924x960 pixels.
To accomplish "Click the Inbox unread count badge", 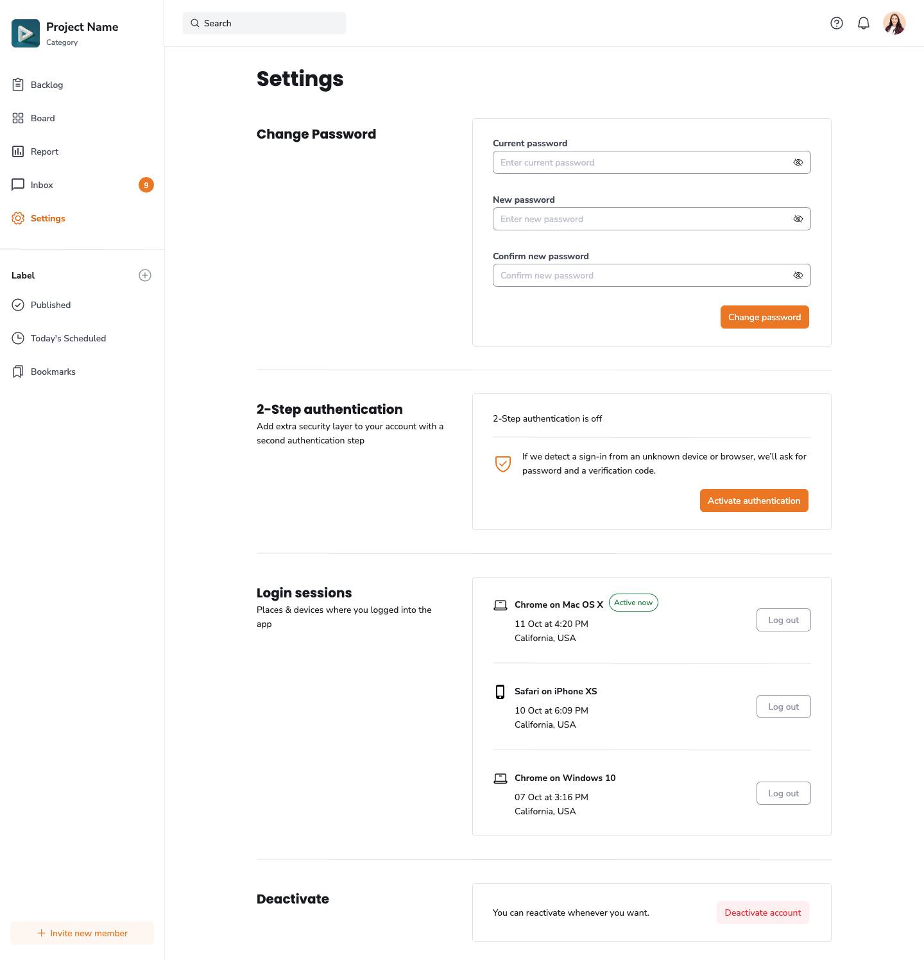I will [146, 185].
